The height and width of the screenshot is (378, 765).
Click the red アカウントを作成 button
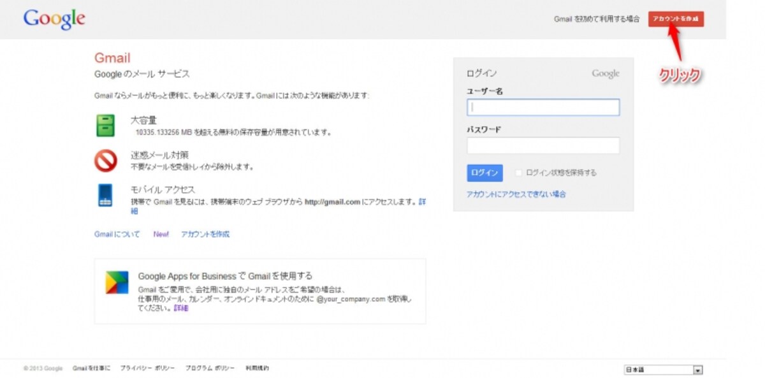(x=676, y=19)
